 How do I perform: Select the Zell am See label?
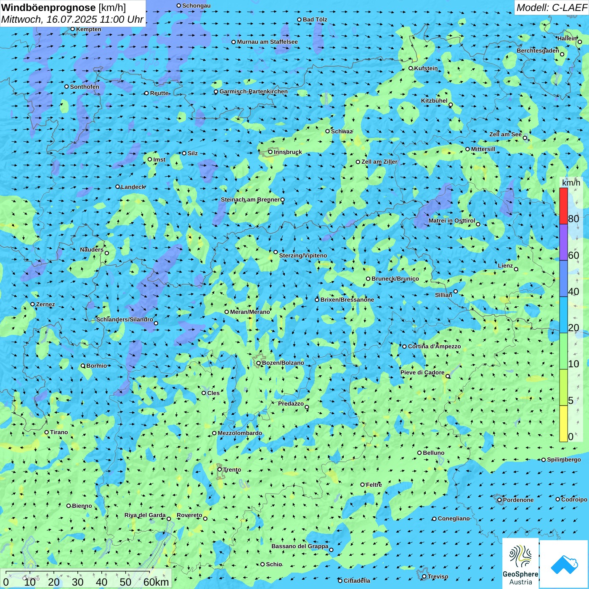[x=505, y=134]
